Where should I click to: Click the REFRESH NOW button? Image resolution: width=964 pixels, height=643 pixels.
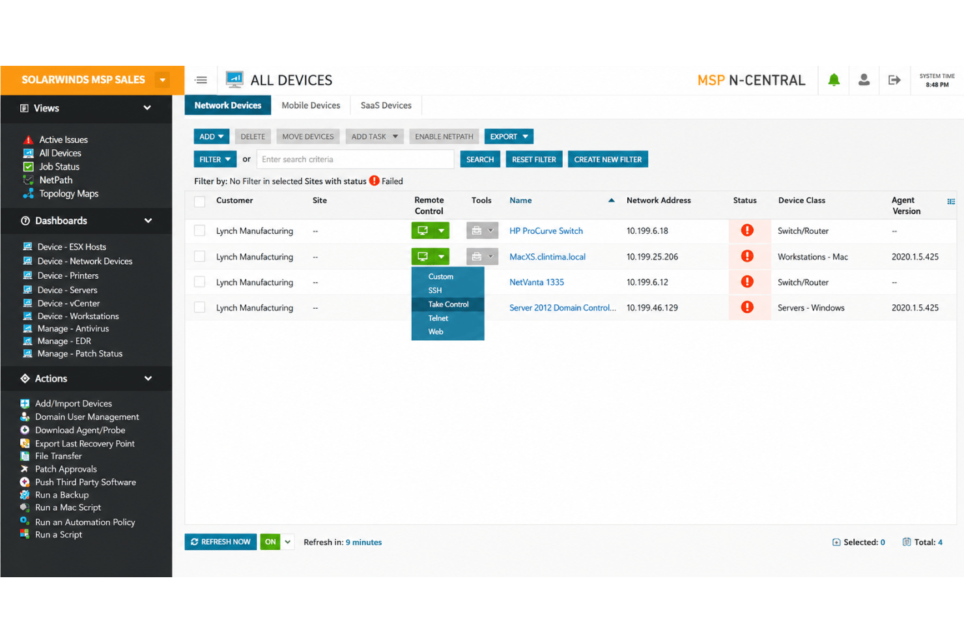click(x=221, y=542)
